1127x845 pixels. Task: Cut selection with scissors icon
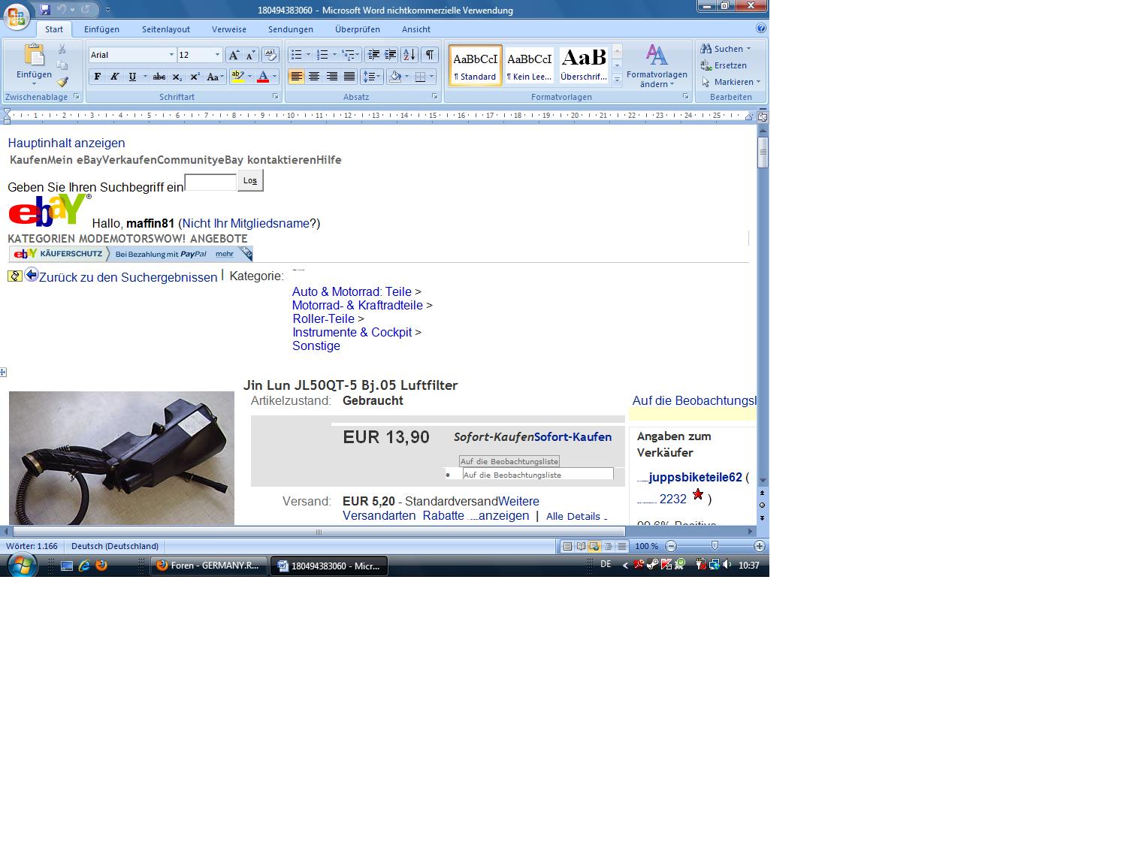pos(62,50)
